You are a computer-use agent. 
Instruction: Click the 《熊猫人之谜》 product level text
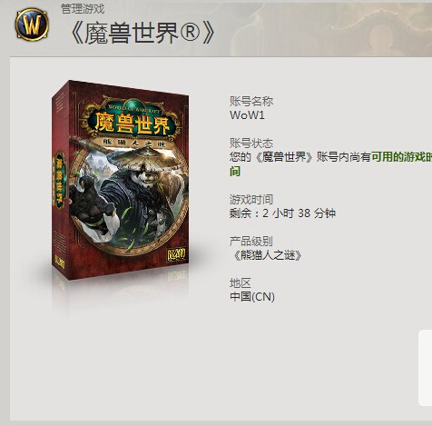click(266, 255)
